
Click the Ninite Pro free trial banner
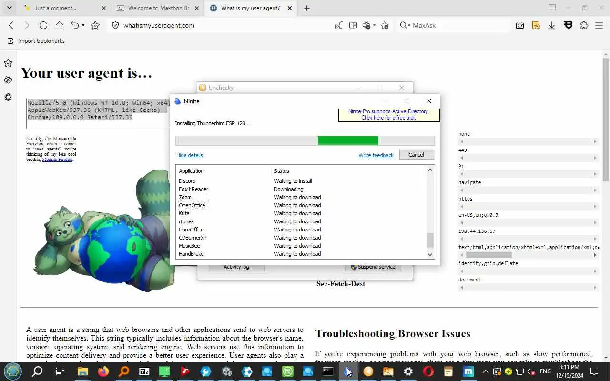point(388,114)
